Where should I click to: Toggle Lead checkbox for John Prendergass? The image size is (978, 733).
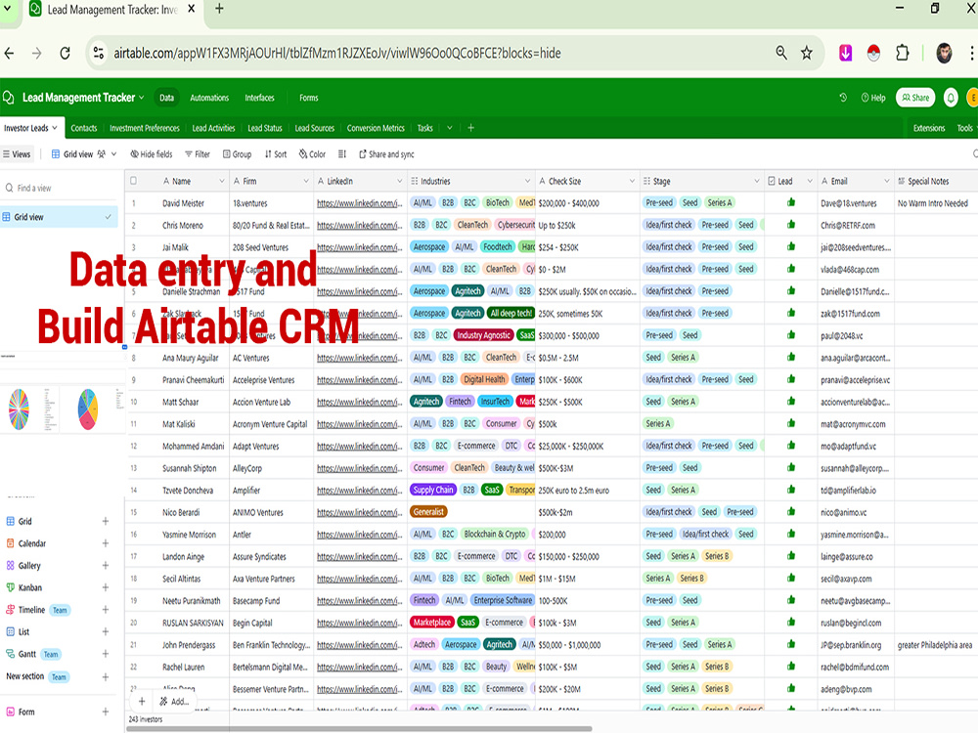pos(791,644)
